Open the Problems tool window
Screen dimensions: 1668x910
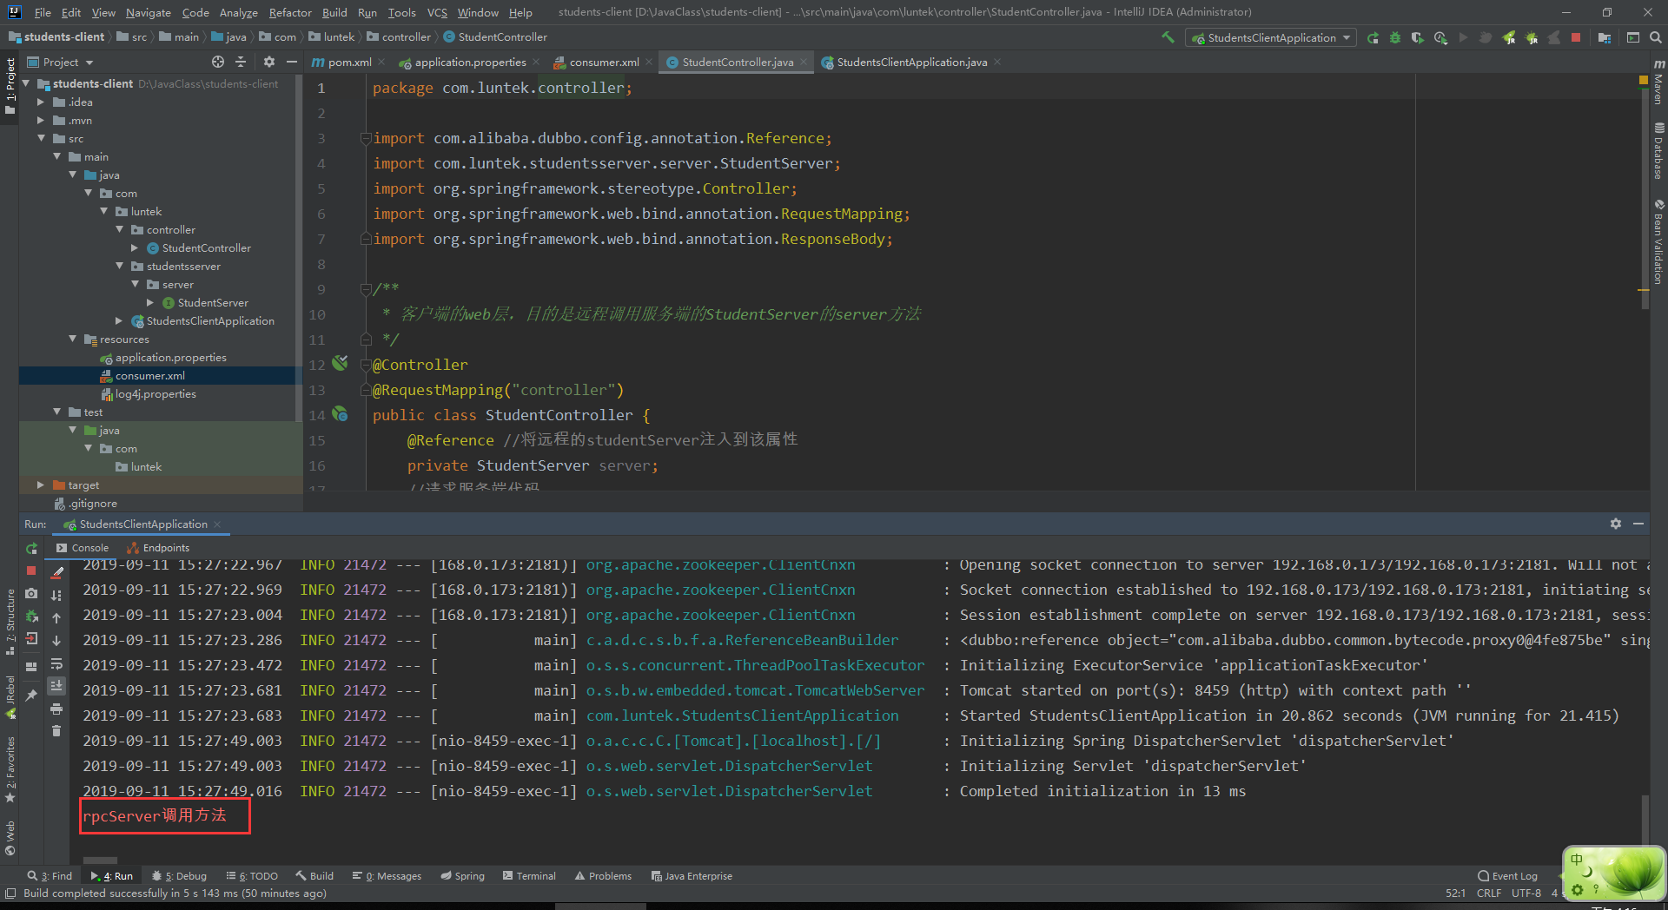coord(603,876)
